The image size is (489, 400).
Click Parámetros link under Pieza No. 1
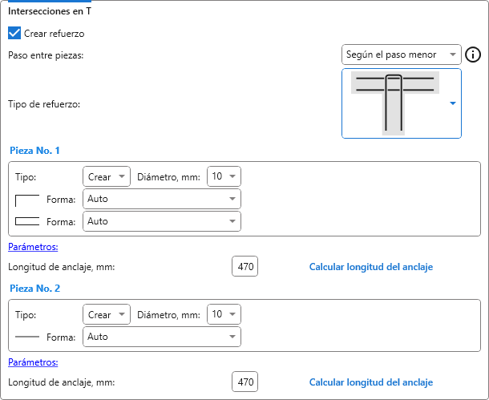pos(33,247)
